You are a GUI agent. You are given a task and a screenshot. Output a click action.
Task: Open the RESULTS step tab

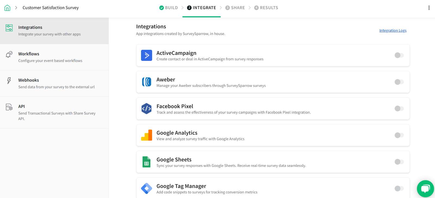[x=266, y=8]
